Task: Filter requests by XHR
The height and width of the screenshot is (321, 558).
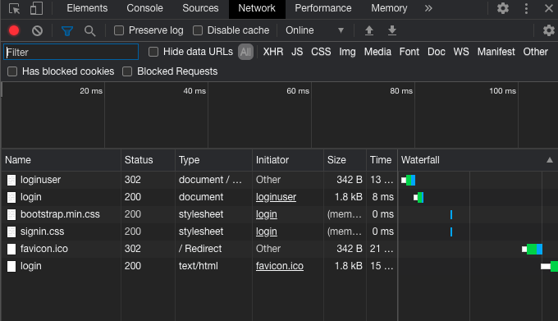Action: (x=273, y=52)
